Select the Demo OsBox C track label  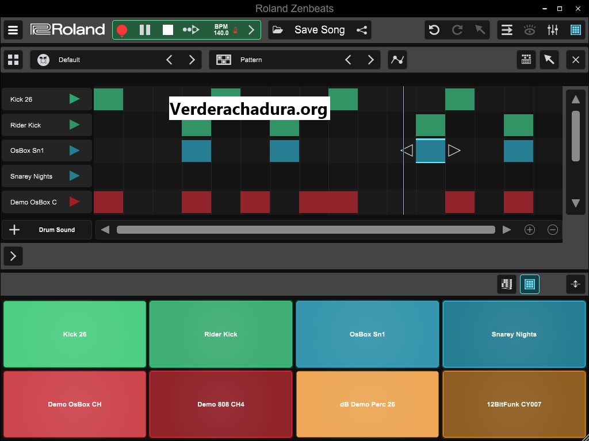[33, 202]
